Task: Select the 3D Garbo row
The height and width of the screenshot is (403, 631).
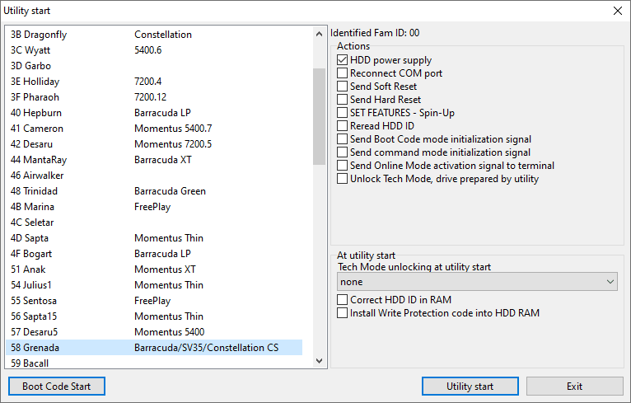Action: coord(154,66)
